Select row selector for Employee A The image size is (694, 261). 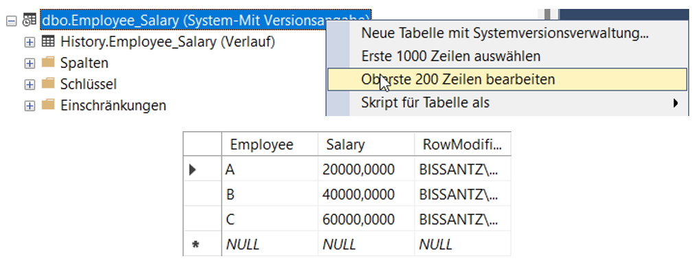[202, 169]
